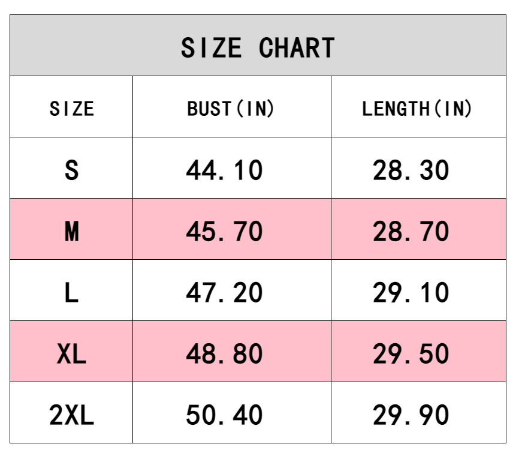Click the S size cell
Image resolution: width=516 pixels, height=453 pixels.
point(71,170)
